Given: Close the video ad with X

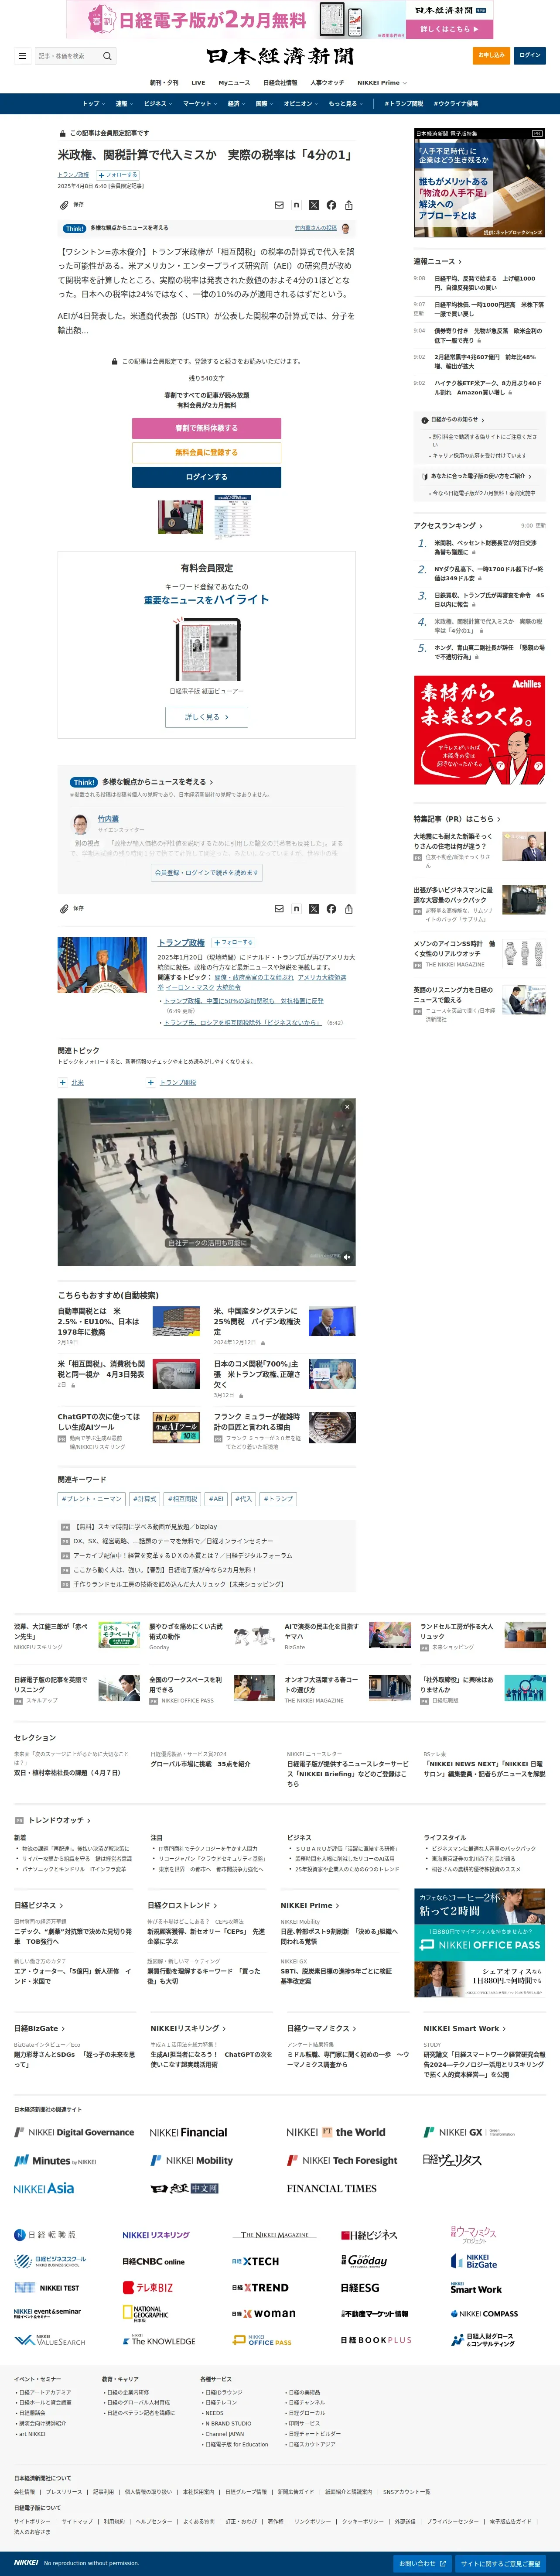Looking at the screenshot, I should click(x=347, y=1107).
